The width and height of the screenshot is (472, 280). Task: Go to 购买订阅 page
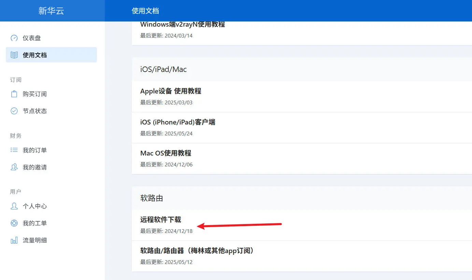tap(51, 94)
